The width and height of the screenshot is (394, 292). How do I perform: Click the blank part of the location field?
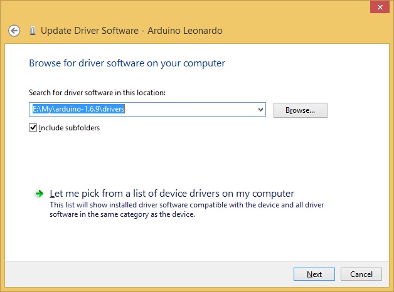191,110
